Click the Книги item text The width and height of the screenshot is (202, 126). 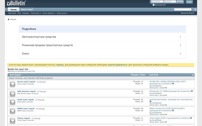pyautogui.click(x=25, y=53)
